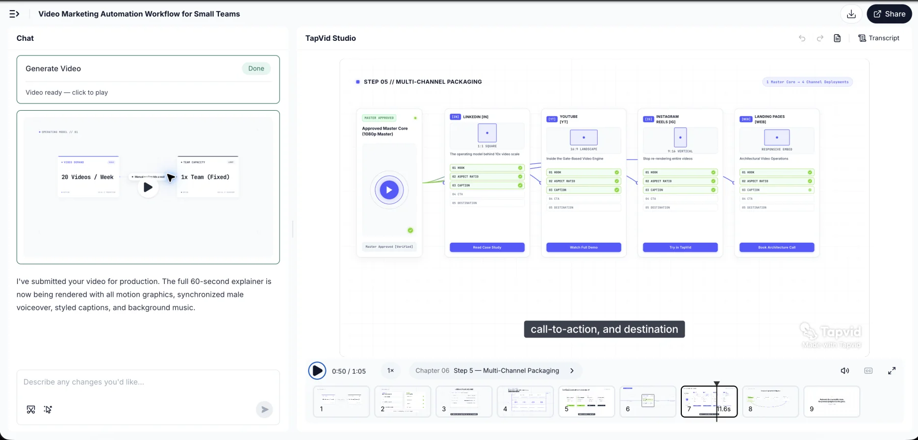Click the play circle on Approved Master Core
Image resolution: width=918 pixels, height=440 pixels.
pyautogui.click(x=389, y=190)
